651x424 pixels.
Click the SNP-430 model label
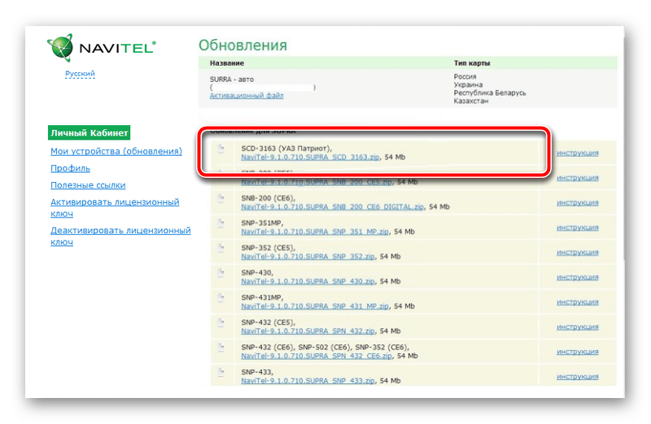click(x=257, y=273)
